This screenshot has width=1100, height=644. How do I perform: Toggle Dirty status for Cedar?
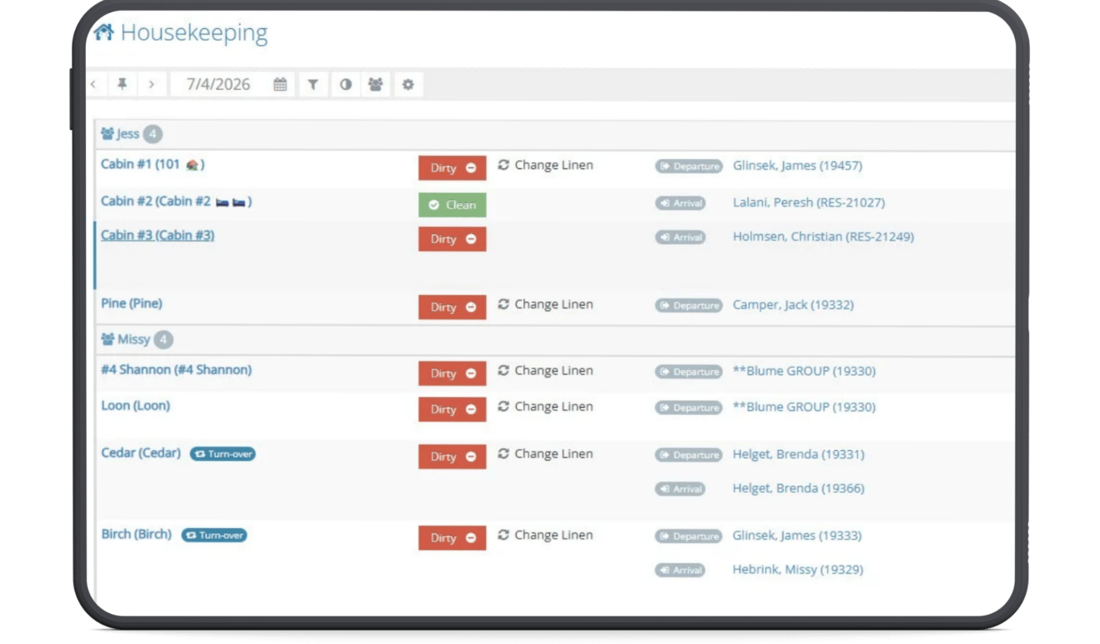452,456
